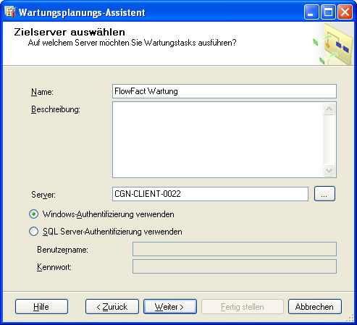Click the Kennwort password field
Viewport: 357px width, 325px height.
click(x=235, y=266)
